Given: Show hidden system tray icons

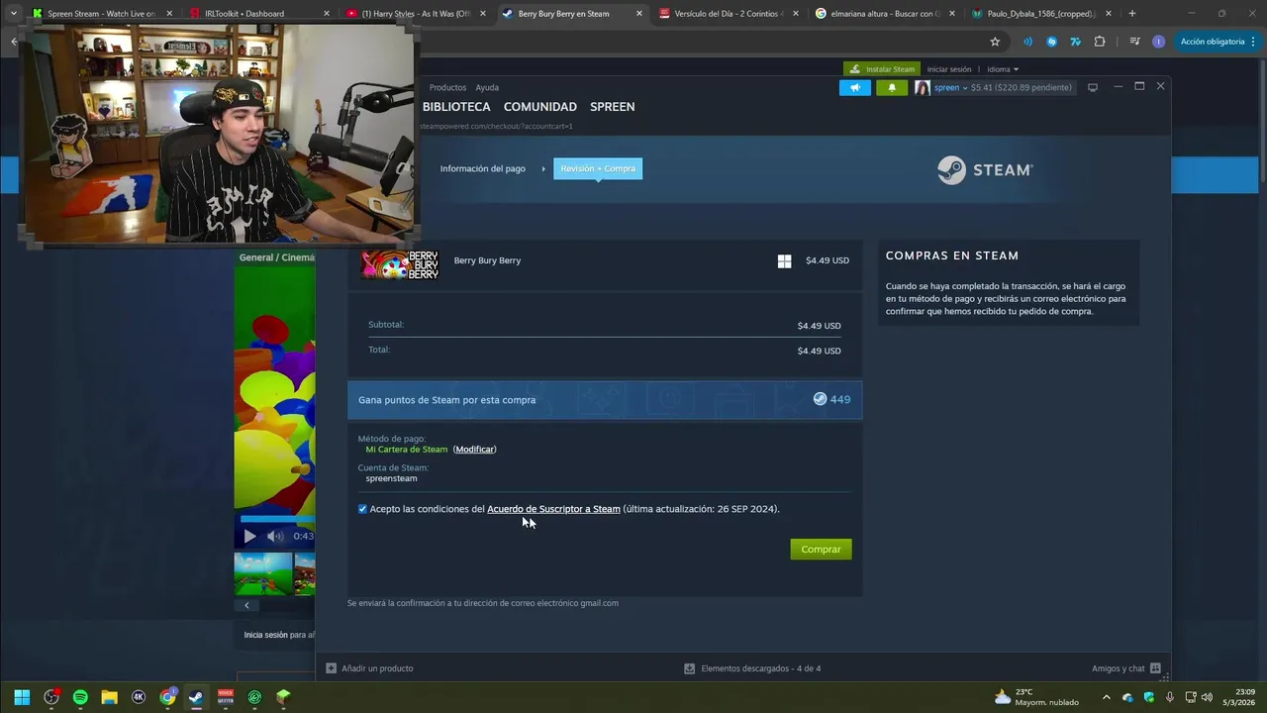Looking at the screenshot, I should pyautogui.click(x=1107, y=697).
